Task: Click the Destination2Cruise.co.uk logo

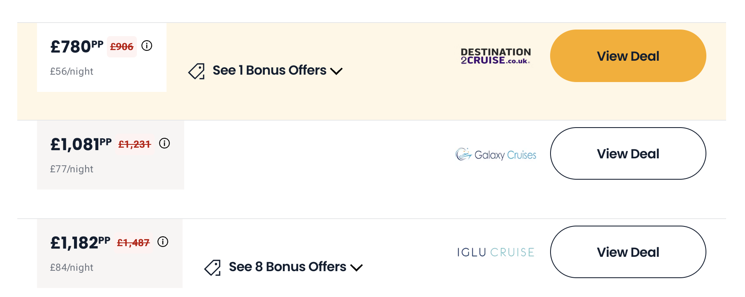Action: pos(495,56)
